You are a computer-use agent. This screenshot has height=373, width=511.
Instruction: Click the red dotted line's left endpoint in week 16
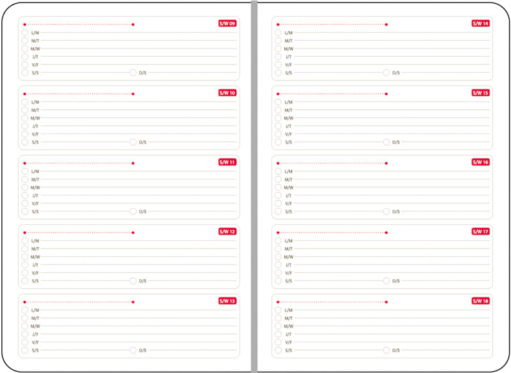point(278,163)
